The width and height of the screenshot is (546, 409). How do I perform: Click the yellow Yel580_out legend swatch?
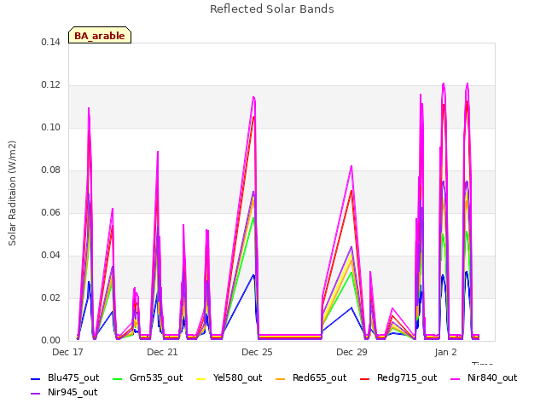(x=201, y=378)
